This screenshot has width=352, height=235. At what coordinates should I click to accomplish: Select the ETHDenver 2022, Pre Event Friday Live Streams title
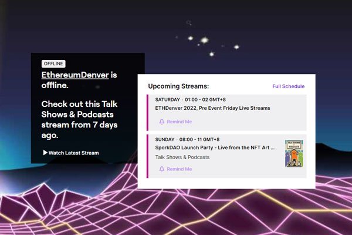(x=212, y=108)
